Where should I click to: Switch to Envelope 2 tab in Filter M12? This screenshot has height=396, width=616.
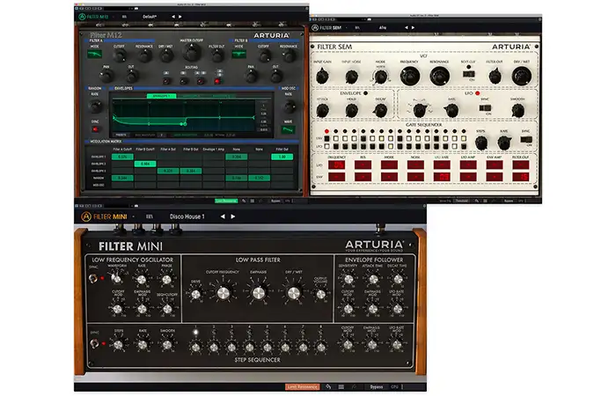point(191,96)
